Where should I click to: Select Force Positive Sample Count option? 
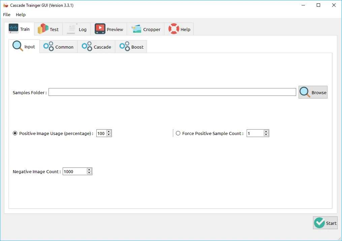point(178,133)
